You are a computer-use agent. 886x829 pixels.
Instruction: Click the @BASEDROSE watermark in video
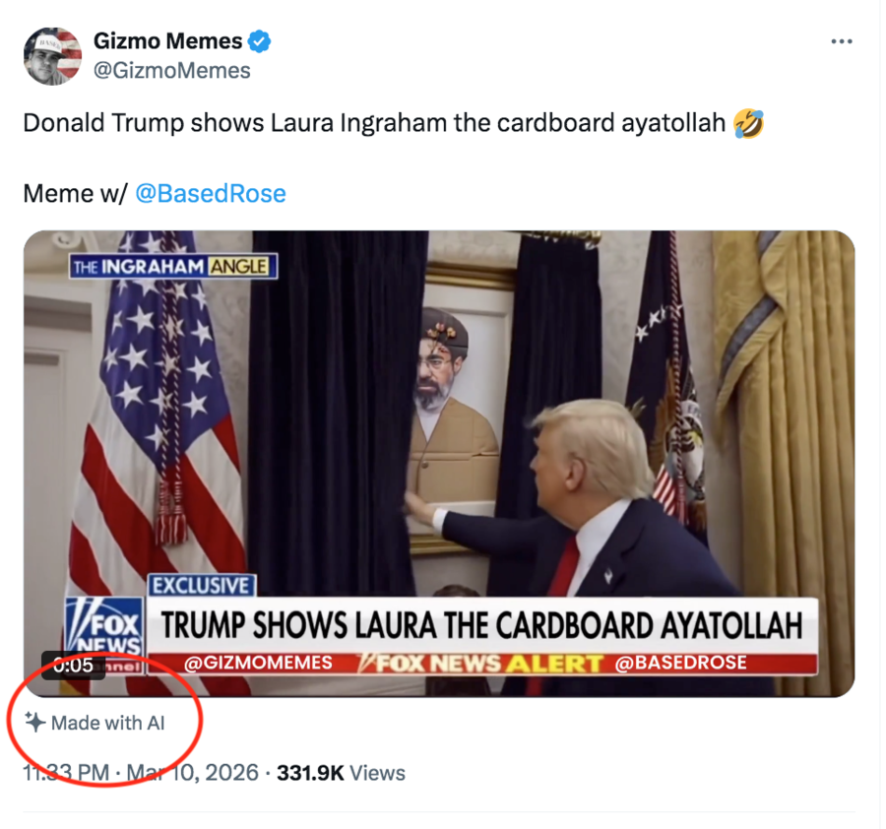click(680, 663)
